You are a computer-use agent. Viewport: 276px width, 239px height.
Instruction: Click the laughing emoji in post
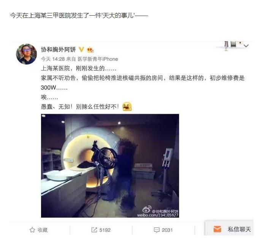(127, 106)
